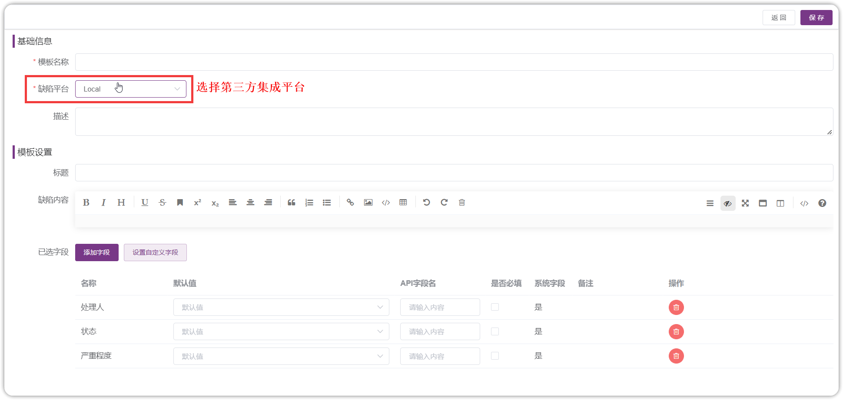
Task: Apply underline formatting
Action: (145, 203)
